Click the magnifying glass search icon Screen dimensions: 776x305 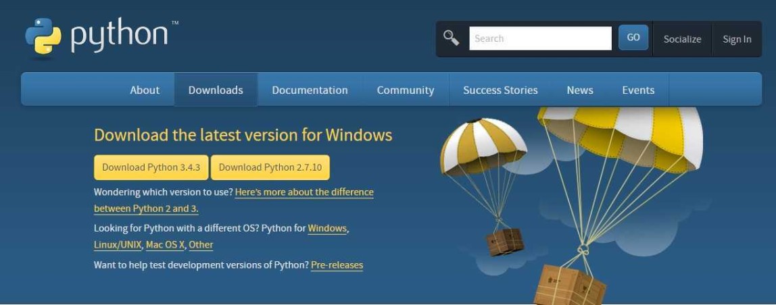451,38
